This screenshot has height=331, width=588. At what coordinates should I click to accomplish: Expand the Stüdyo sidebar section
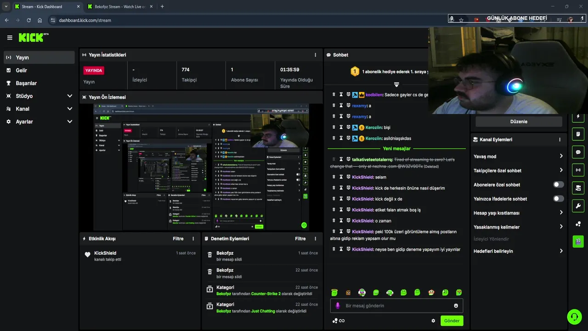pyautogui.click(x=70, y=96)
